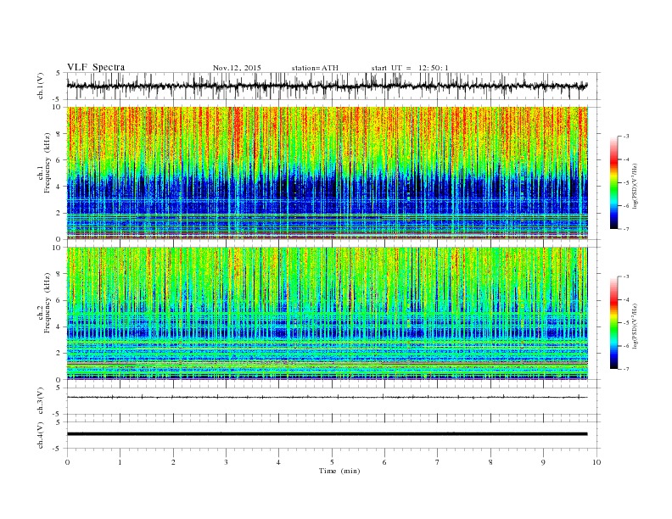Click the upper color bar "log(PSD)(V²/Hz)" label
672x519 pixels.
[x=636, y=186]
